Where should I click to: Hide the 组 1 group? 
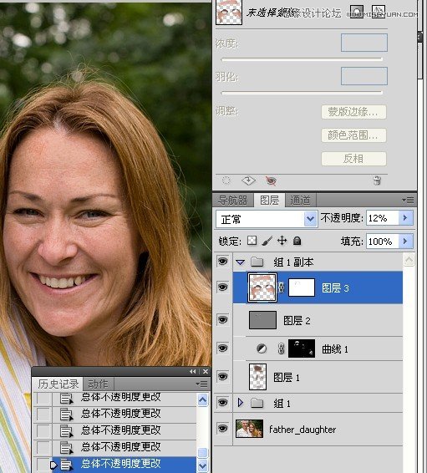click(x=223, y=403)
